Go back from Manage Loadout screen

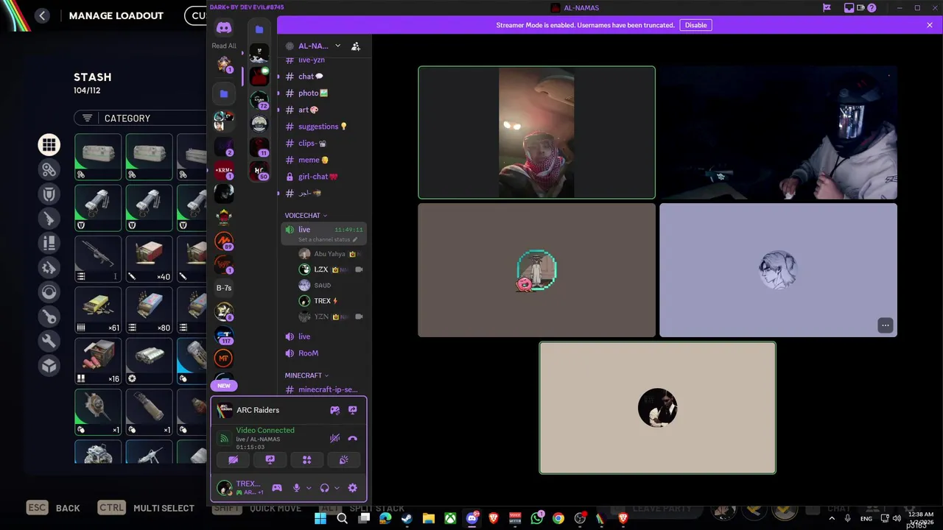coord(42,15)
